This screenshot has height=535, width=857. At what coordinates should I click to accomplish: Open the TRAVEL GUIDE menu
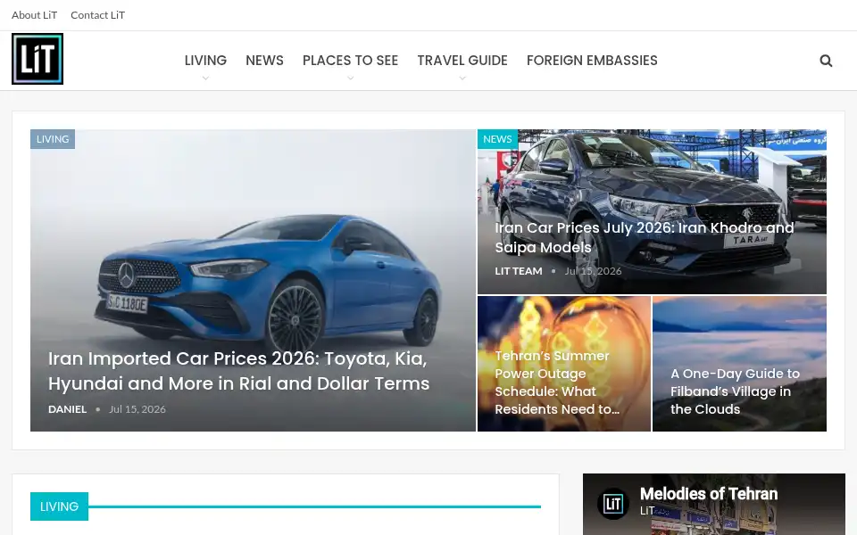(462, 61)
